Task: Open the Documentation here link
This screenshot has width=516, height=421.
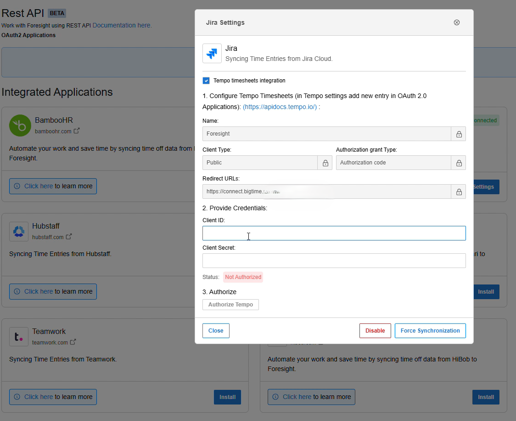Action: (122, 25)
